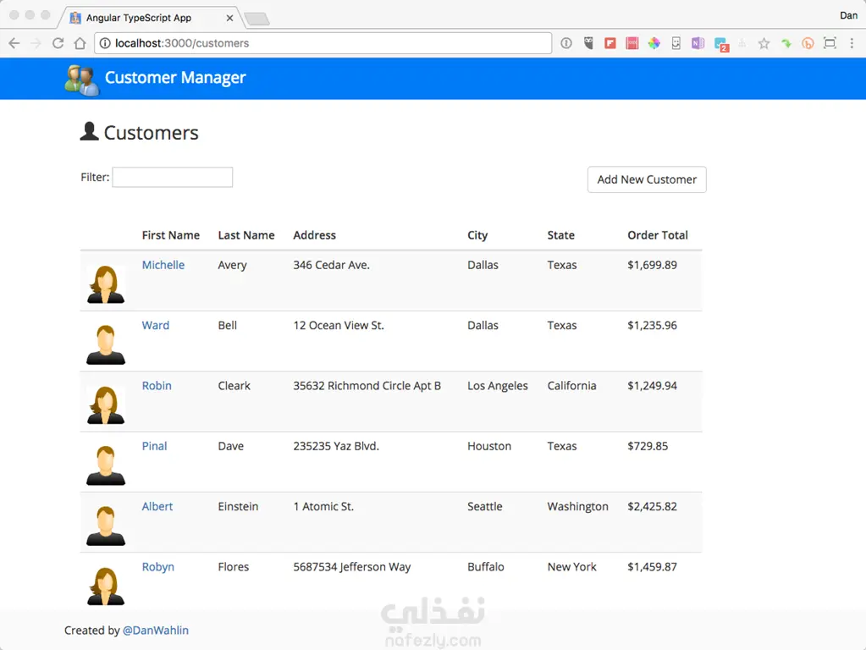Sort by the Last Name column header
866x650 pixels.
pos(246,235)
